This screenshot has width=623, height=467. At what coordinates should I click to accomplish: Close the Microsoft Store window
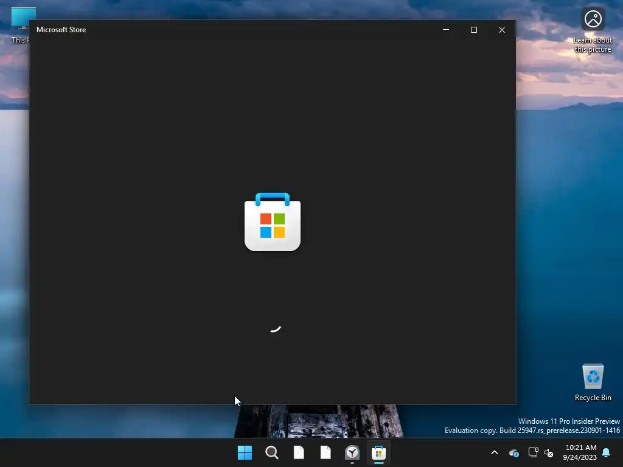pyautogui.click(x=502, y=30)
